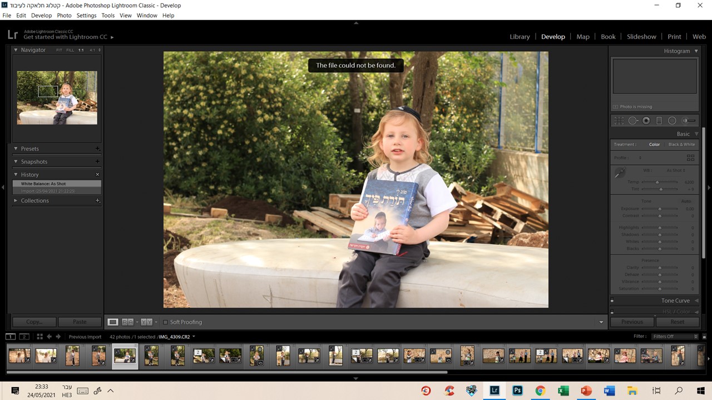The width and height of the screenshot is (712, 400).
Task: Click the Previous button
Action: (x=632, y=322)
